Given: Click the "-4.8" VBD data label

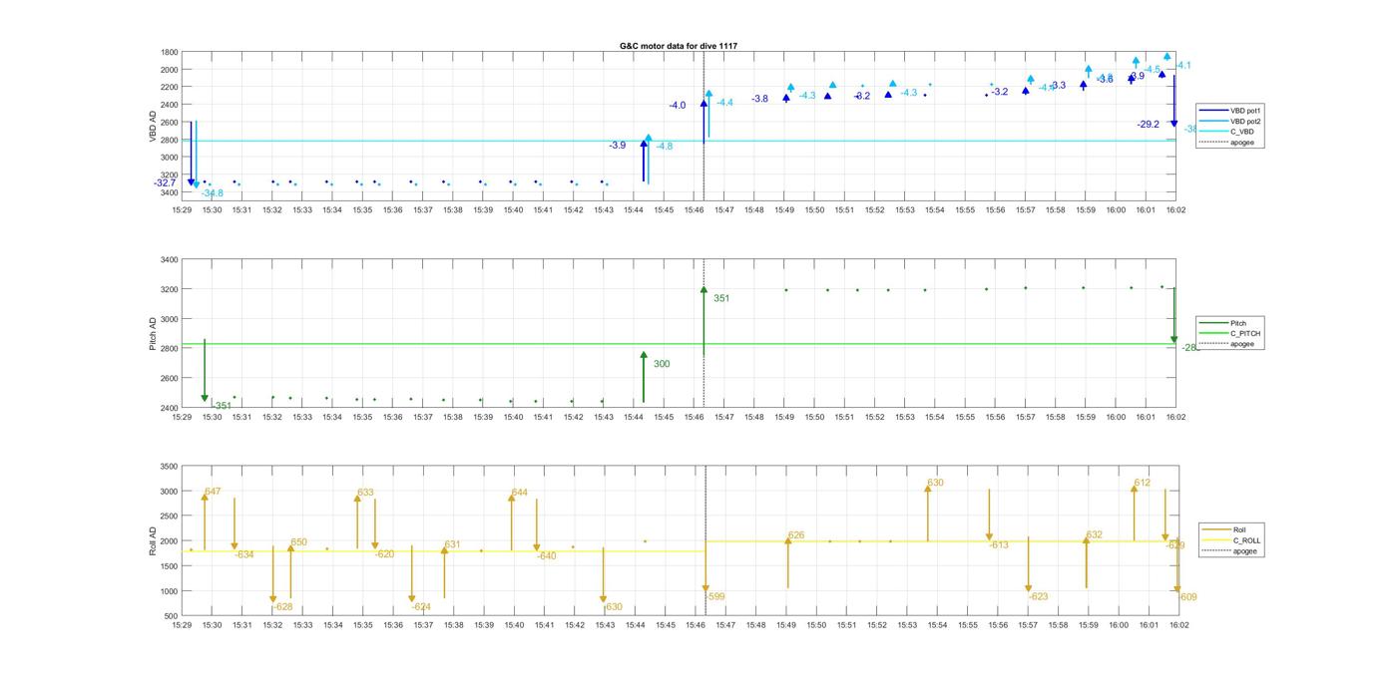Looking at the screenshot, I should (x=664, y=147).
